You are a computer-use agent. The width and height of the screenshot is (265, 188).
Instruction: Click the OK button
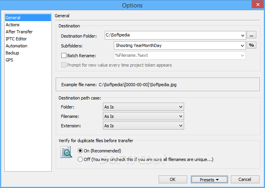click(x=173, y=179)
